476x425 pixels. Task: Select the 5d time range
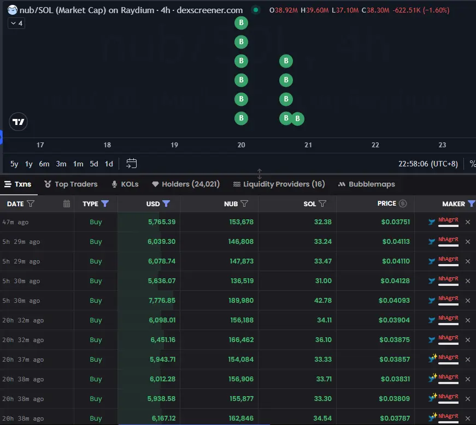(x=94, y=164)
